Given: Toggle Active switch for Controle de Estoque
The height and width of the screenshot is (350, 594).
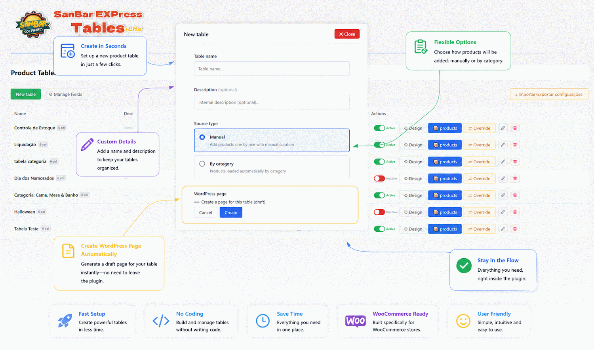Looking at the screenshot, I should [379, 128].
